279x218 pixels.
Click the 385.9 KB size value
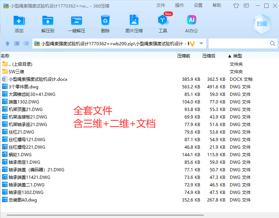pyautogui.click(x=191, y=79)
